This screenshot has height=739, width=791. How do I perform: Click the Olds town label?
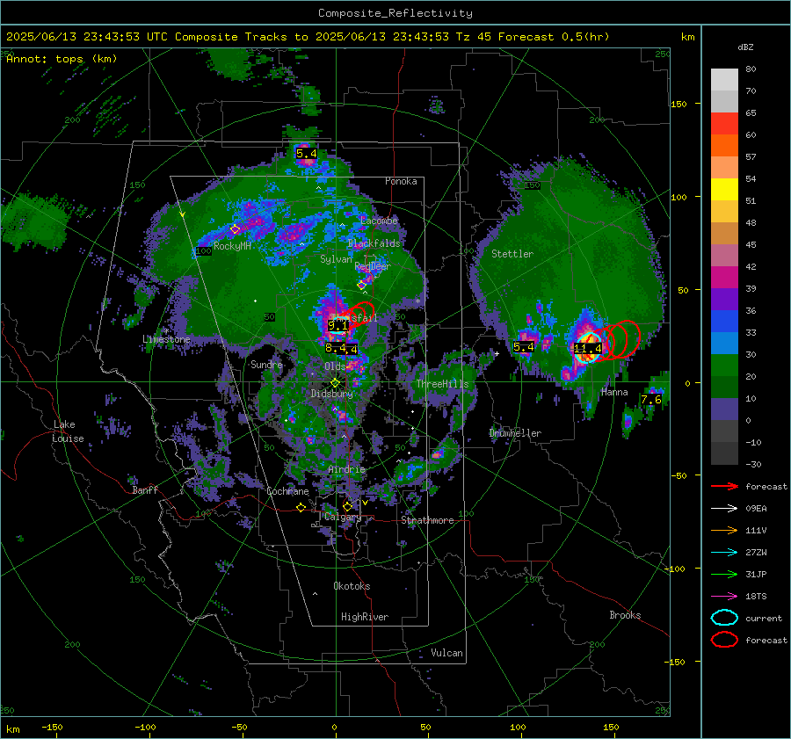tap(335, 366)
